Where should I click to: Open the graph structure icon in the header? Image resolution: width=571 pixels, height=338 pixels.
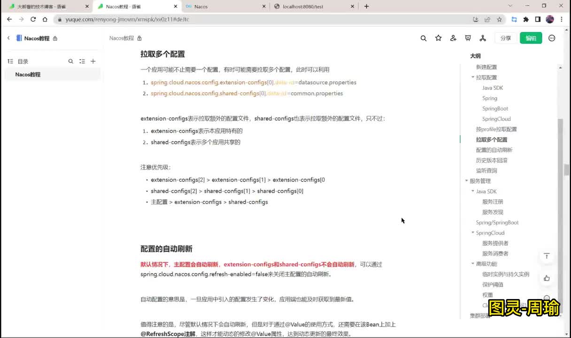tap(483, 38)
